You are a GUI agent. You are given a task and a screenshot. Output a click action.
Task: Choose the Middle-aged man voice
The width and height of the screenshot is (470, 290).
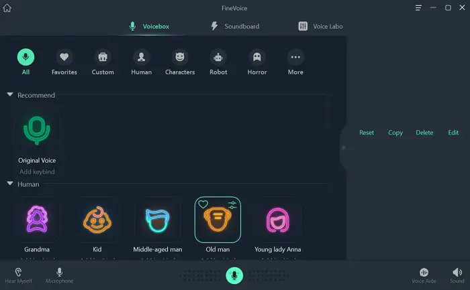click(158, 220)
